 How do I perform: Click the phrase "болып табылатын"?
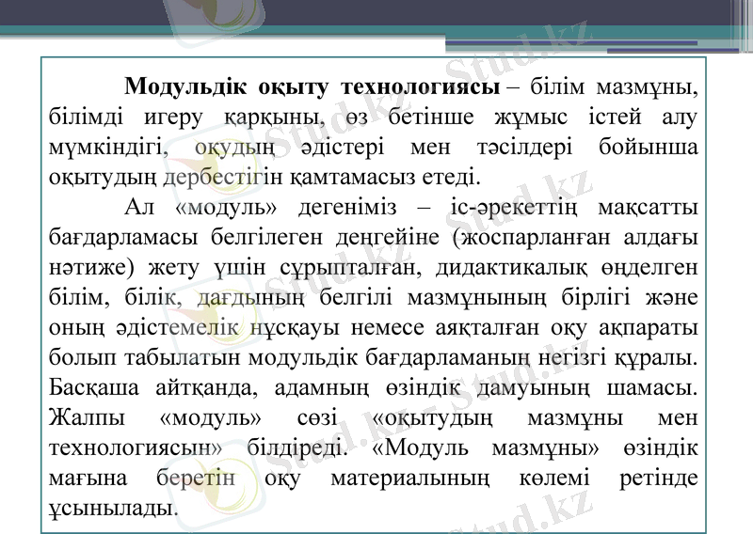click(144, 357)
